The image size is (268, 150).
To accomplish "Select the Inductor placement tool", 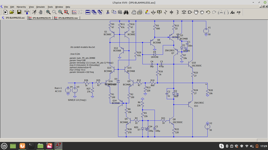I will tap(178, 12).
